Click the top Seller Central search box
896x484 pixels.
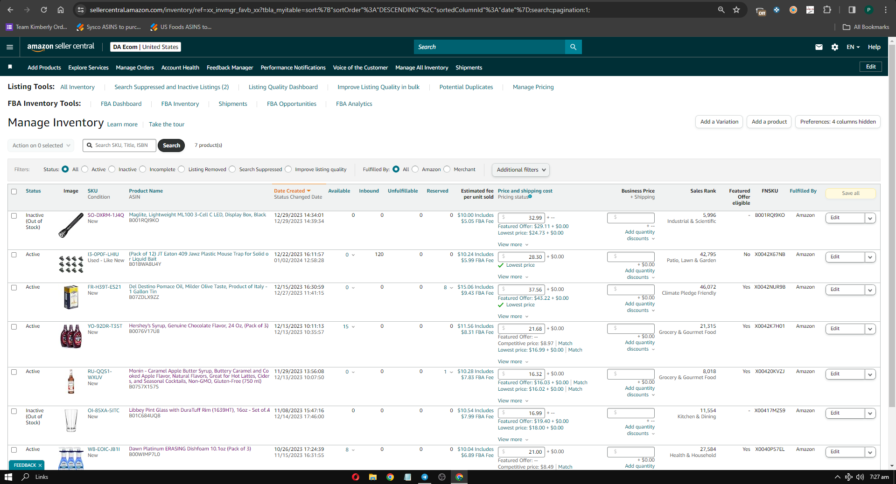click(x=490, y=47)
